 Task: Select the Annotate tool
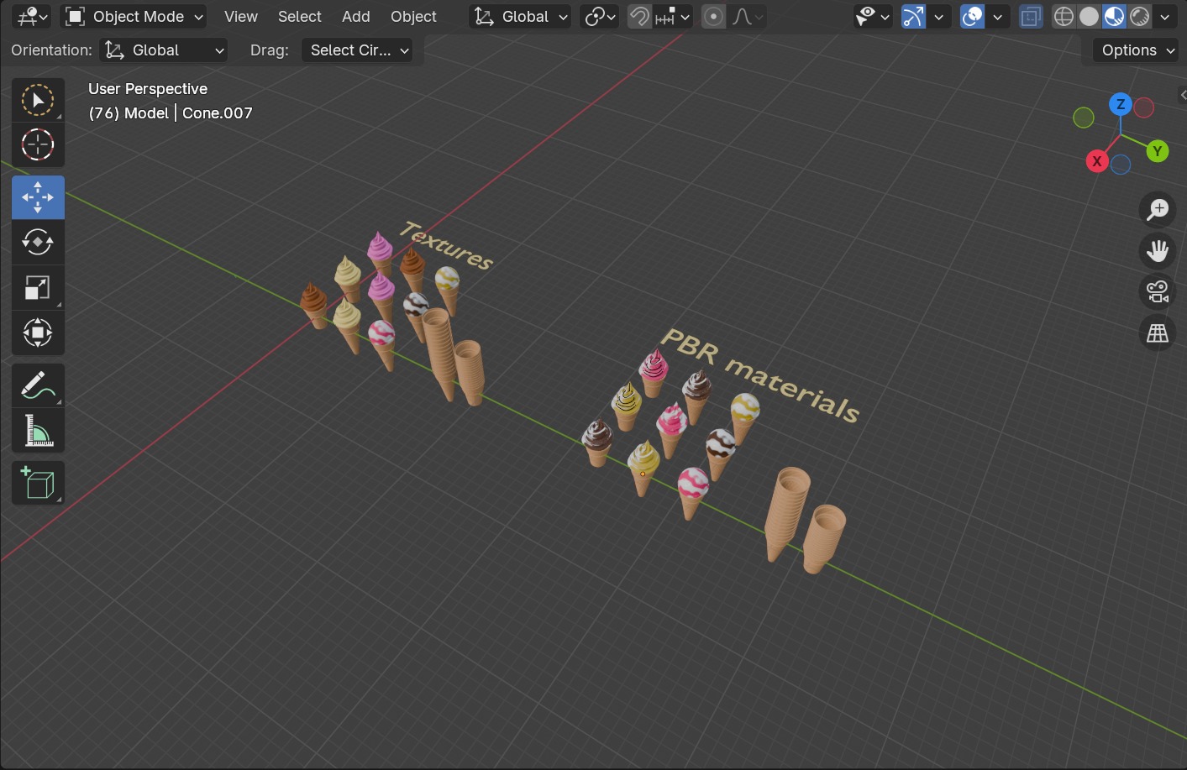[38, 385]
